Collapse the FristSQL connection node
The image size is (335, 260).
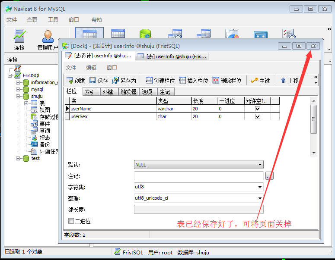10,75
